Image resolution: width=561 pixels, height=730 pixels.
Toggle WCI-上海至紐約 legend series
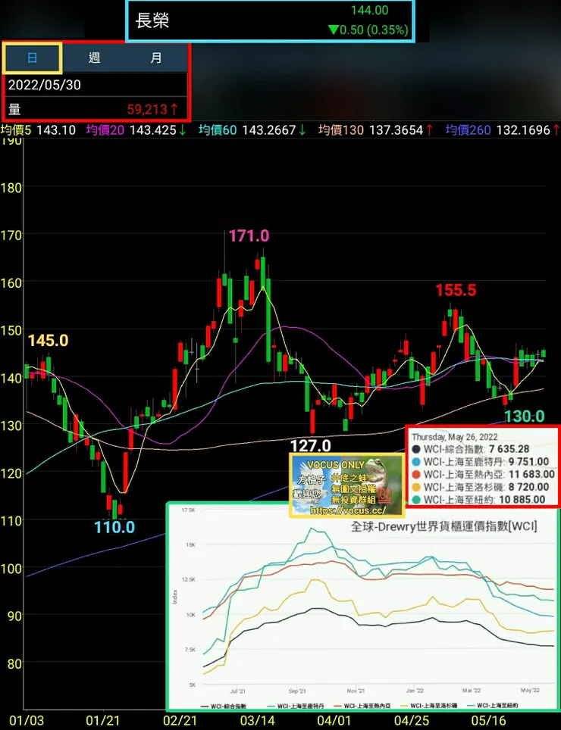click(493, 706)
